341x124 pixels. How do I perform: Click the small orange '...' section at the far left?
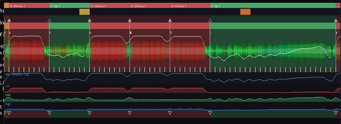(6, 5)
